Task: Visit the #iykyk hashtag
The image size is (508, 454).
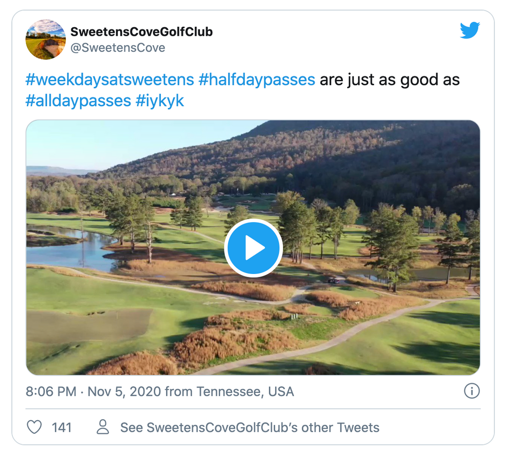Action: tap(160, 101)
